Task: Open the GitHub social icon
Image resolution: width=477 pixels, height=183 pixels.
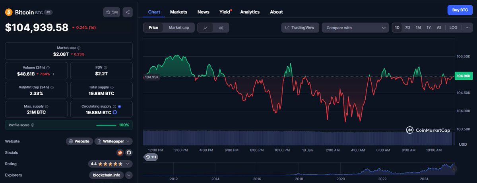Action: 128,152
